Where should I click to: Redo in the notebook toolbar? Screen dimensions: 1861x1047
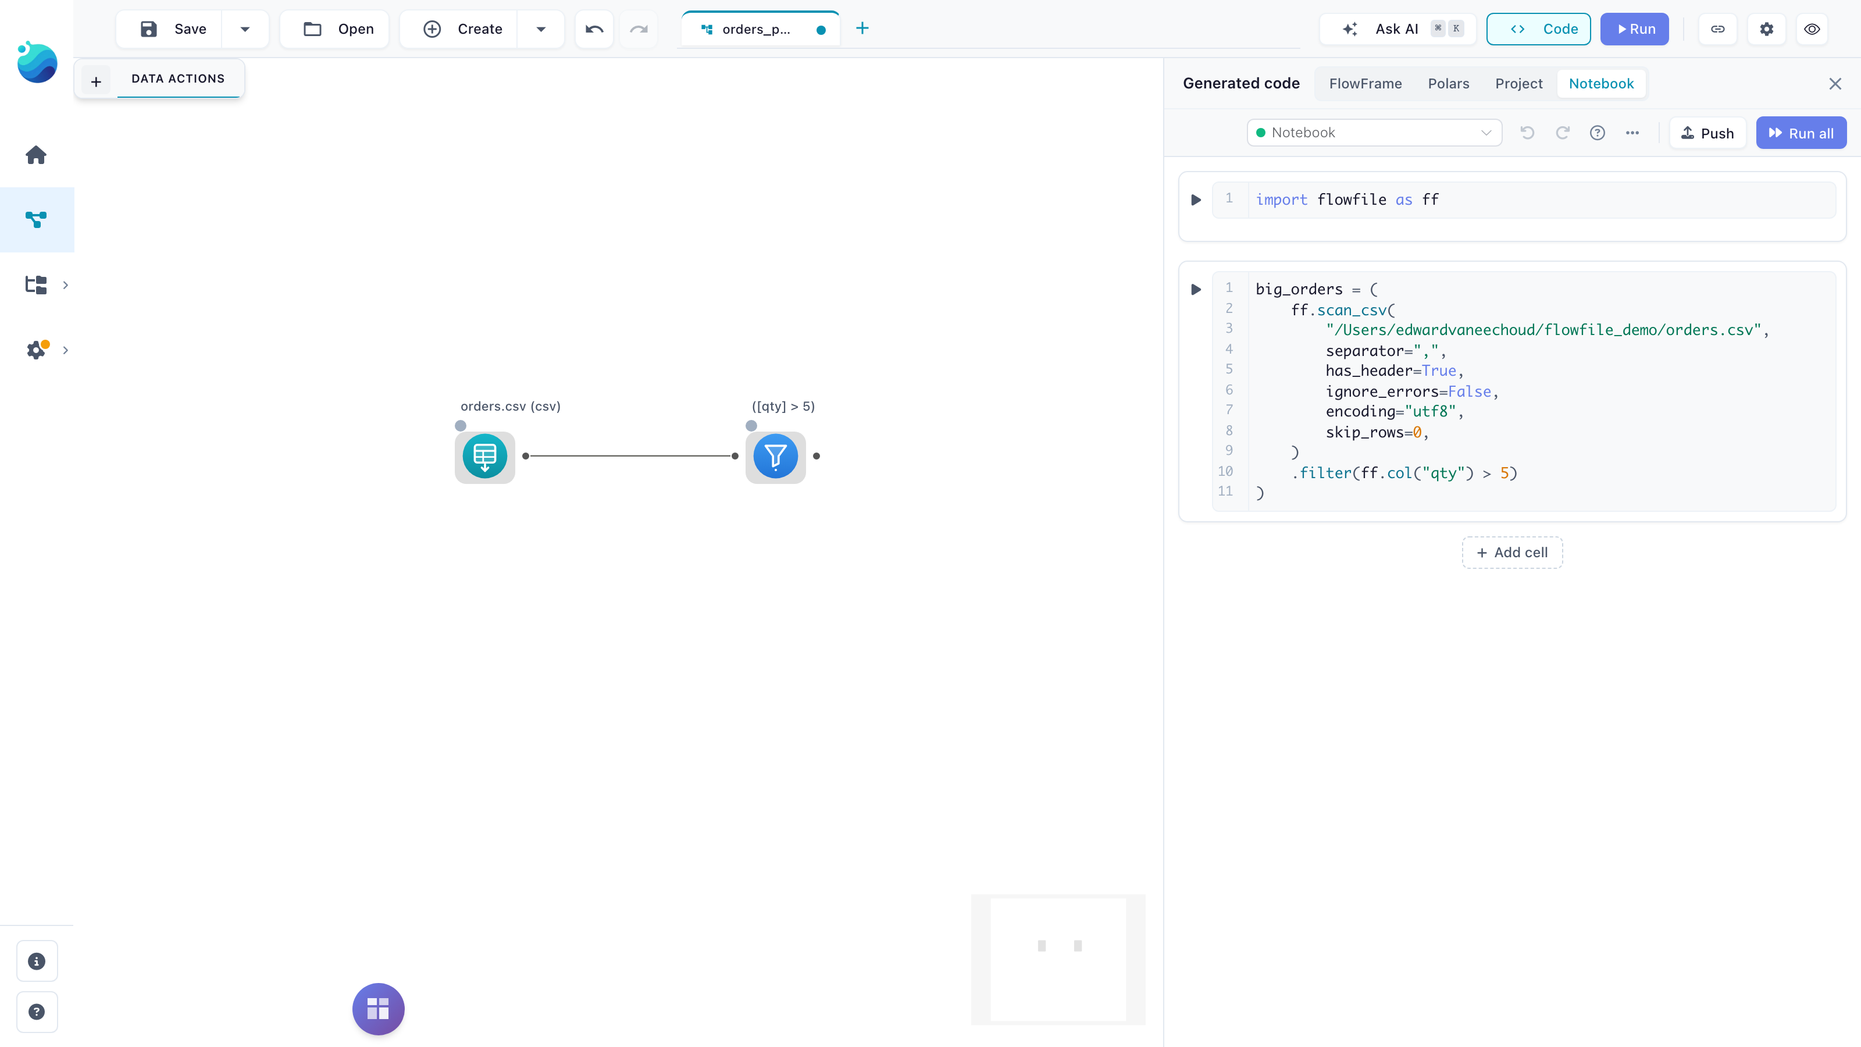tap(1563, 133)
